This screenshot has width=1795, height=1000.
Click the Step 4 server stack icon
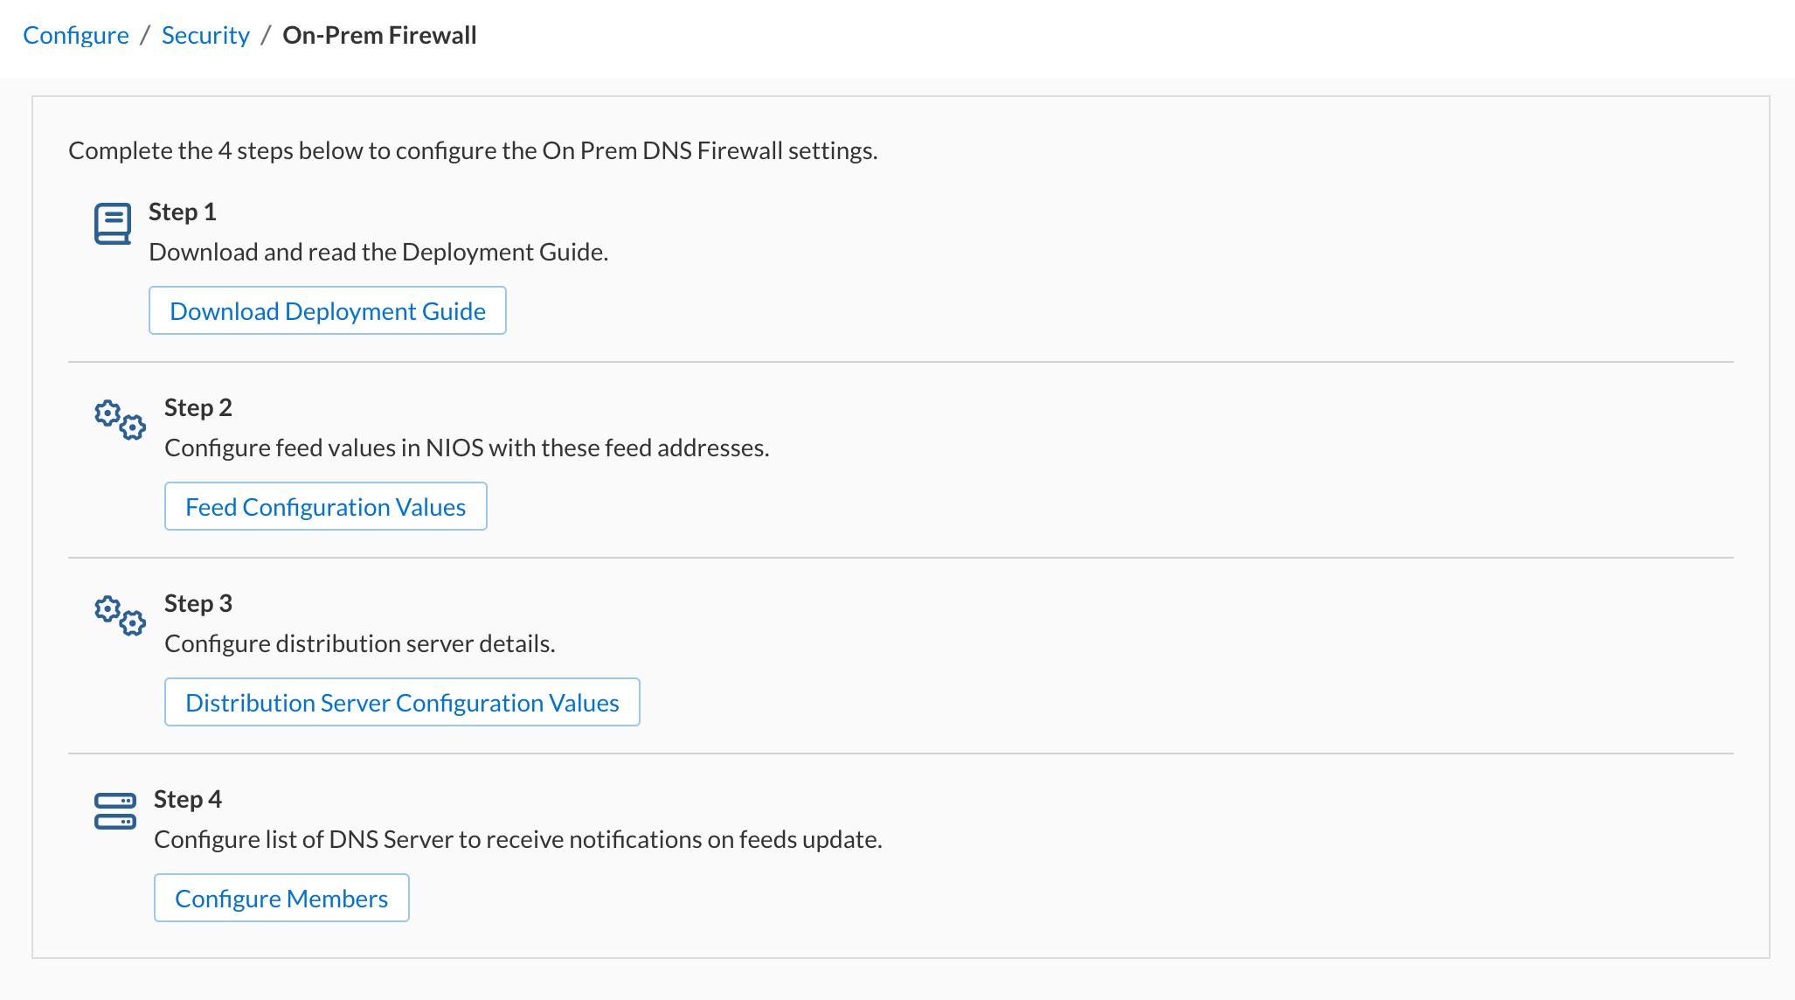click(x=114, y=811)
